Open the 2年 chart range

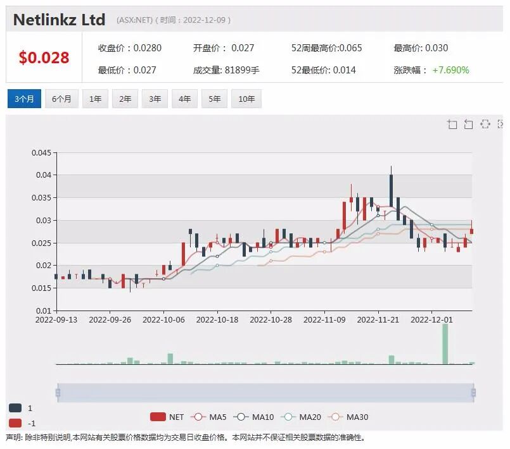click(x=125, y=99)
